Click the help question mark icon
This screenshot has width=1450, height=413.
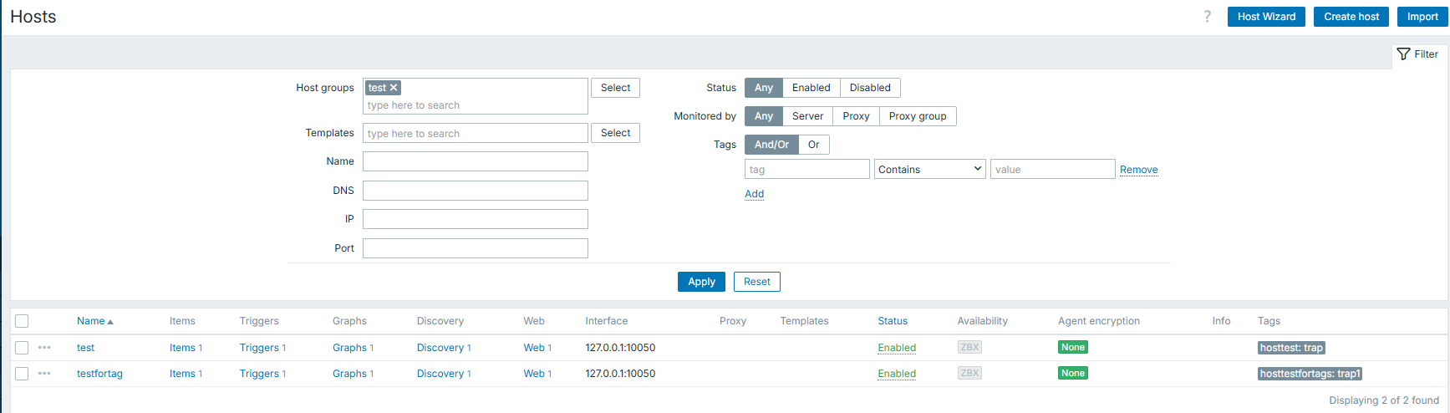click(1207, 17)
